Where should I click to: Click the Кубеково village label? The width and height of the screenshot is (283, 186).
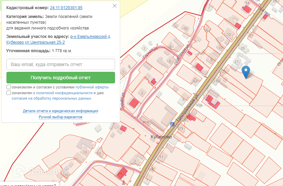point(161,137)
